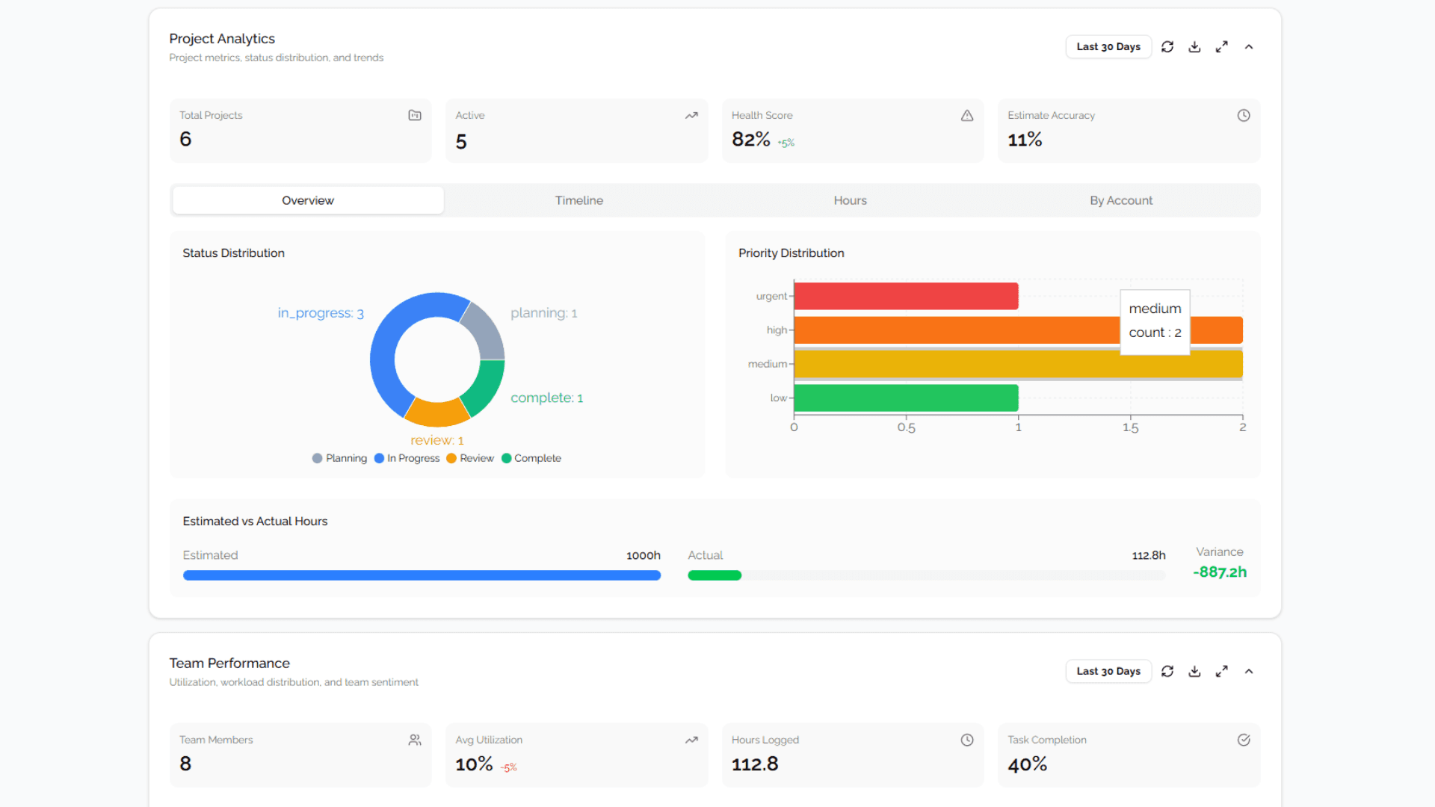Expand Team Performance to fullscreen

tap(1221, 671)
